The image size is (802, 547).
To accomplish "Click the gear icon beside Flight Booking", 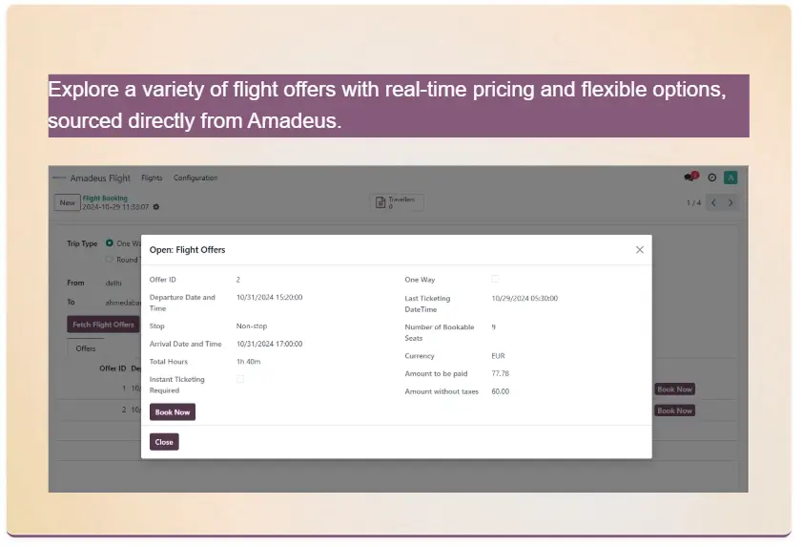I will coord(156,206).
